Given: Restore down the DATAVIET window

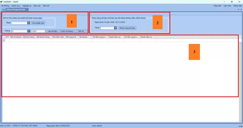Looking at the screenshot, I should tap(232, 2).
